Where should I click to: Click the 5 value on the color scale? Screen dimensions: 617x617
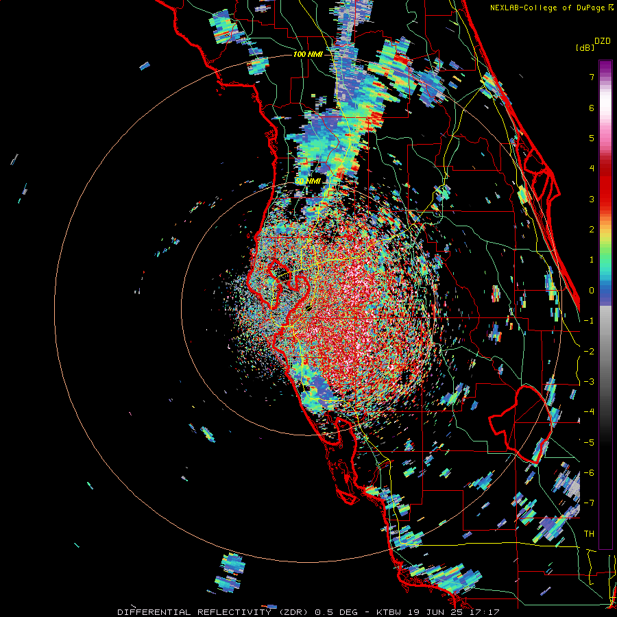coord(592,138)
